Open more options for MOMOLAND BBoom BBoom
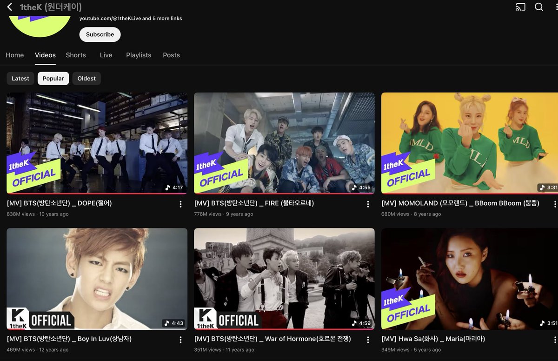 click(555, 204)
